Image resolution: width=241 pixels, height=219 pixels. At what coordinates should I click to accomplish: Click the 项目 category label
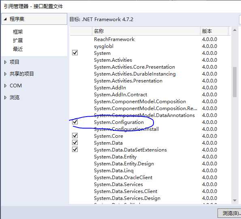[15, 62]
